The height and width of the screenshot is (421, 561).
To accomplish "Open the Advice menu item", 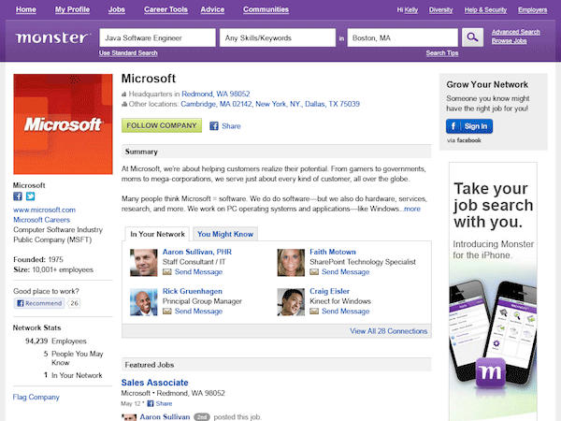I will click(x=212, y=9).
